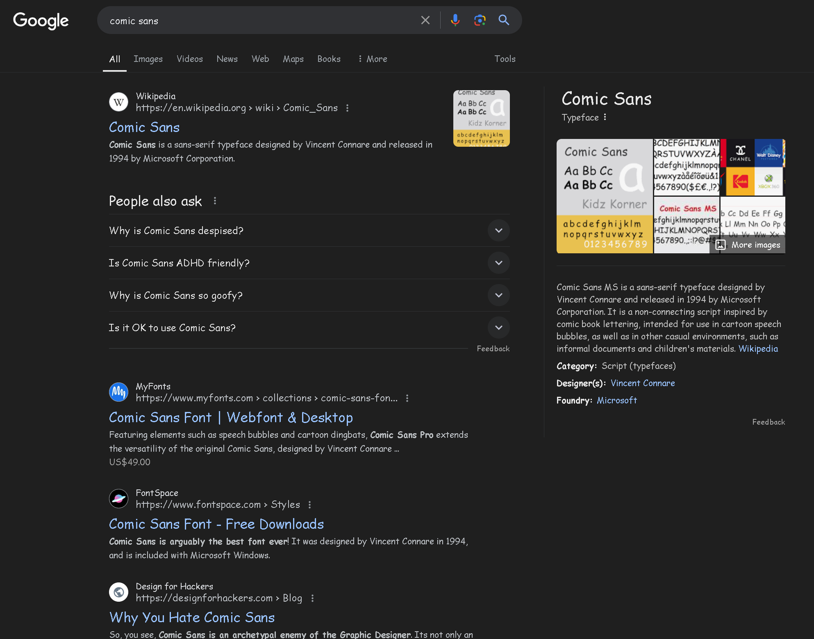Click the myfonts.com URL breadcrumb
This screenshot has width=814, height=639.
[267, 398]
